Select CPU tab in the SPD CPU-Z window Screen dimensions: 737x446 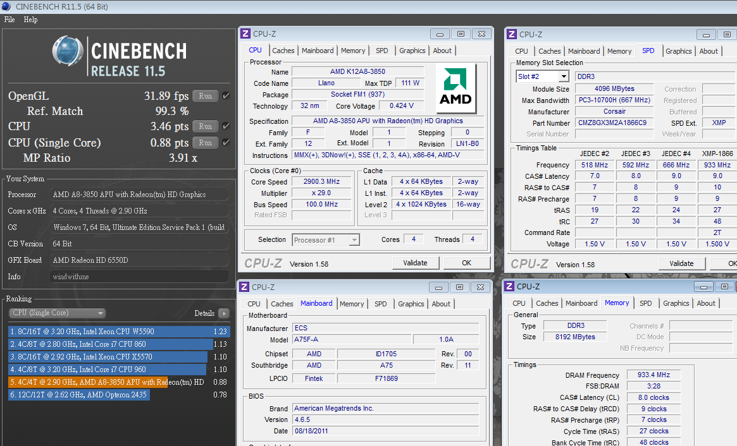point(521,51)
